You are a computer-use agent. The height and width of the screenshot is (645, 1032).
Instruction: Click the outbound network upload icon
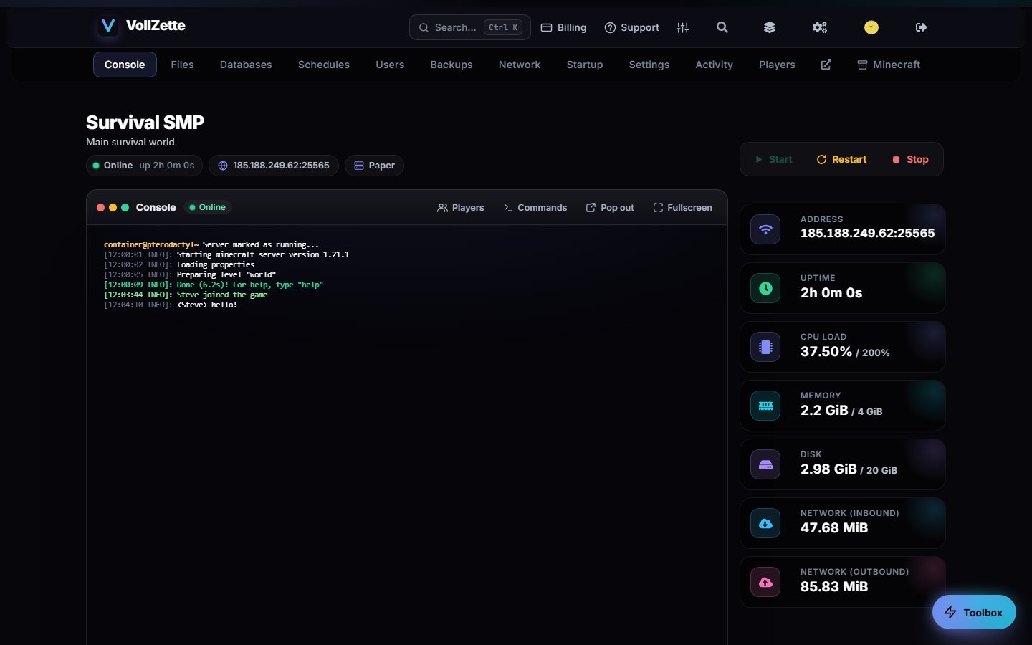[765, 582]
